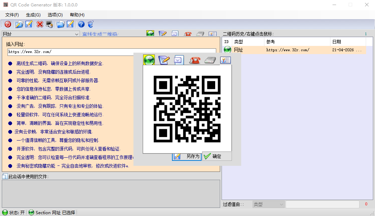This screenshot has height=216, width=375.
Task: Click the edit note icon beside the help icon
Action: pos(70,24)
